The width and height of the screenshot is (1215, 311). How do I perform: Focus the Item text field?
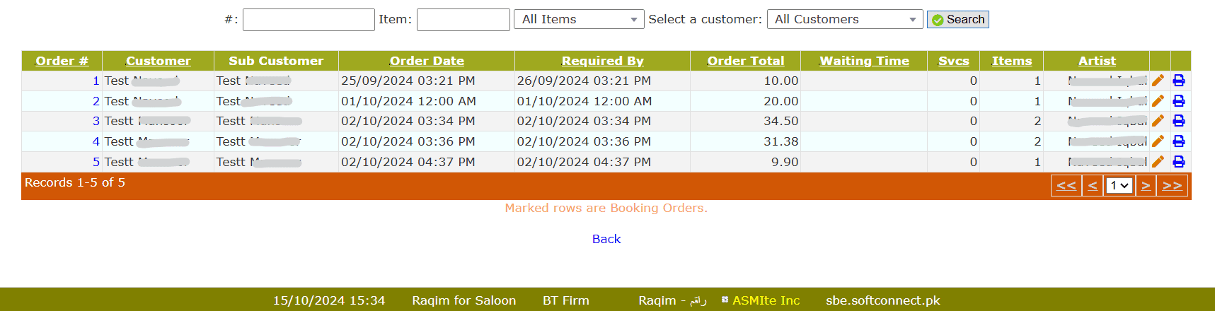(x=463, y=20)
